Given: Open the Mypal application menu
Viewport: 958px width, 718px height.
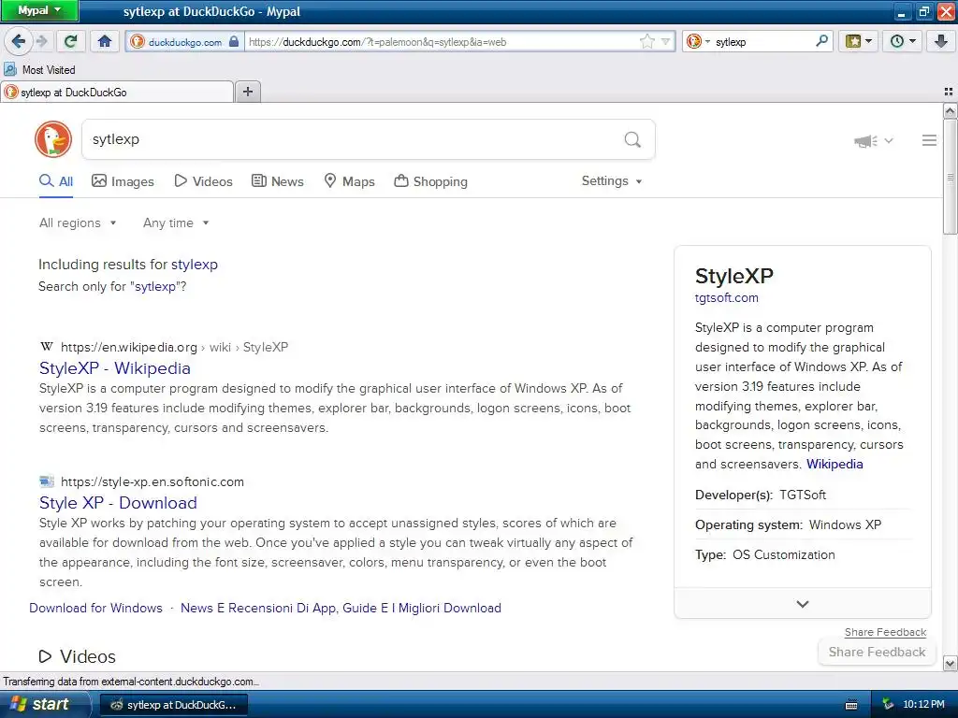Looking at the screenshot, I should pos(39,10).
